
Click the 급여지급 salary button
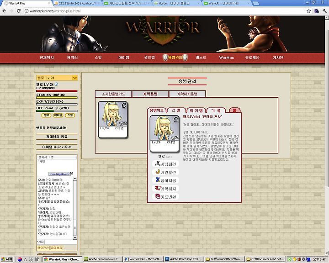[x=165, y=180]
